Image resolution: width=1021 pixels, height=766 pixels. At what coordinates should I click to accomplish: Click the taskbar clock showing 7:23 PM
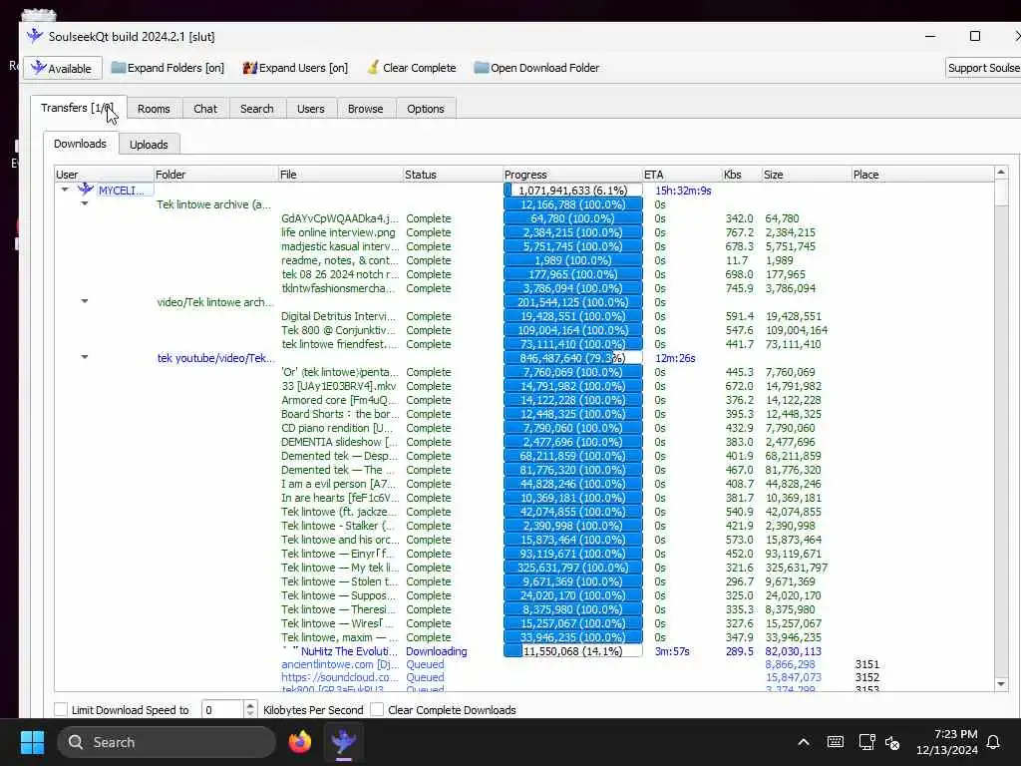point(947,742)
